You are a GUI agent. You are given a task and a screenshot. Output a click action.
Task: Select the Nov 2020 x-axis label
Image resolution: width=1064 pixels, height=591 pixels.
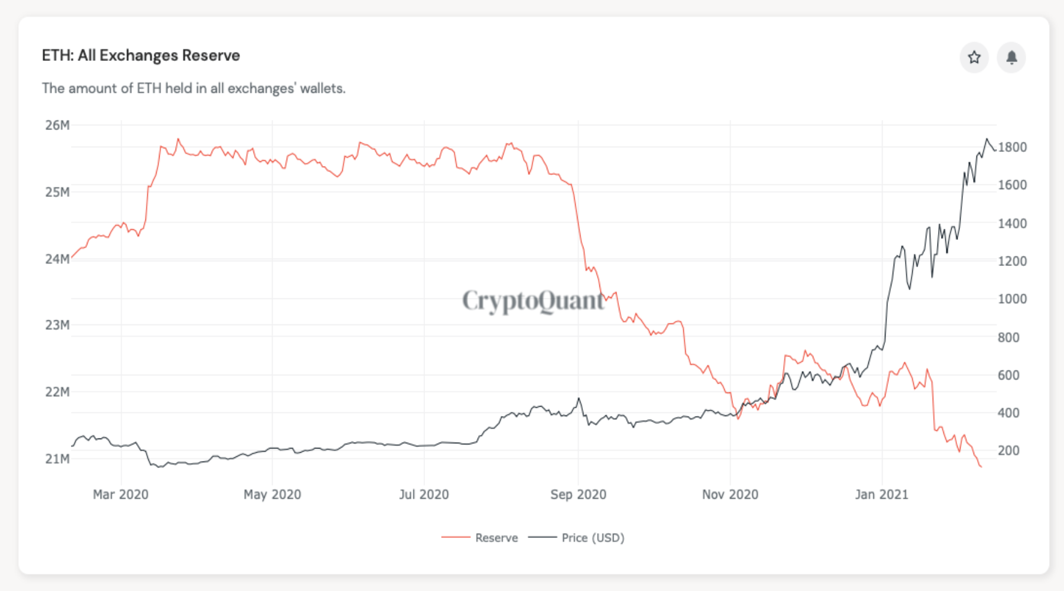click(x=730, y=495)
